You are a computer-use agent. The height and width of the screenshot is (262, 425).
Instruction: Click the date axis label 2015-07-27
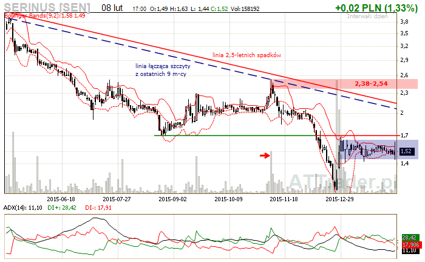point(117,199)
